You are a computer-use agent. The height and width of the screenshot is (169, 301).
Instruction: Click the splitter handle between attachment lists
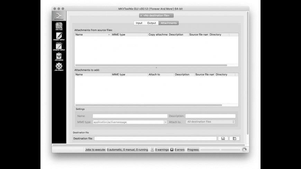coord(156,68)
